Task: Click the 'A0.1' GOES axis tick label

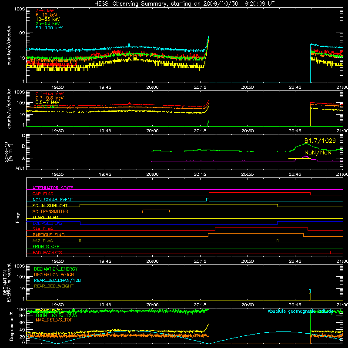Action: point(20,168)
